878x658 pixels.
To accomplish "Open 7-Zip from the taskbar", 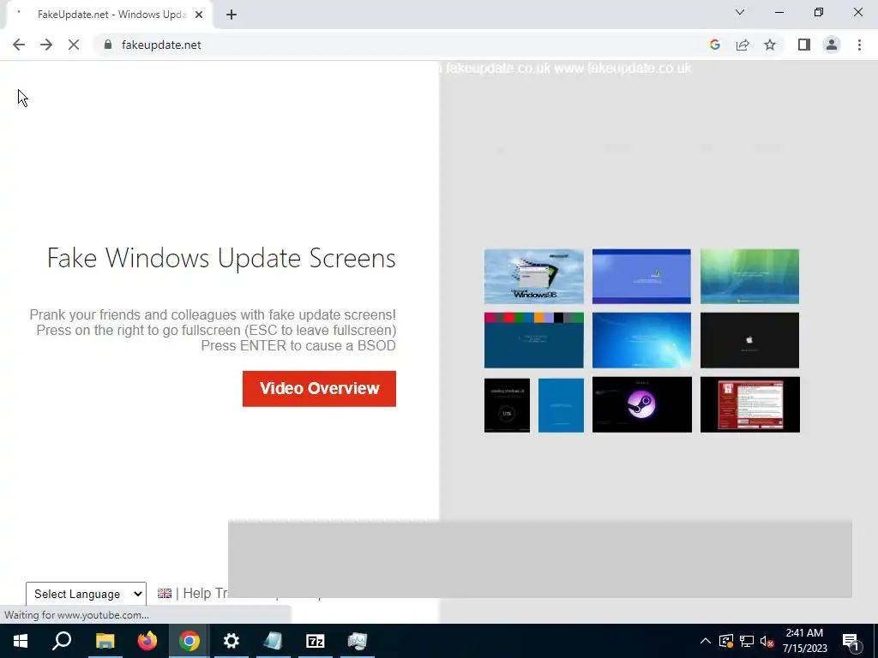I will tap(316, 641).
